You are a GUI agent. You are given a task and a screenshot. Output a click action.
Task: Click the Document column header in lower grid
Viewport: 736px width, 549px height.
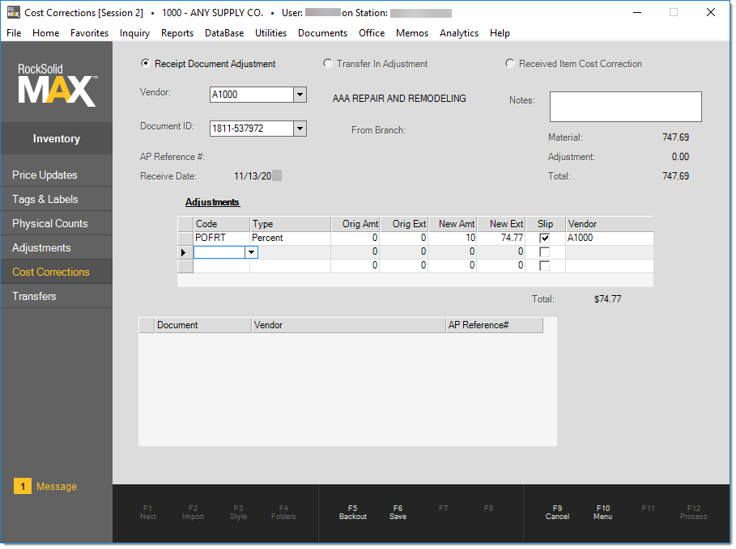click(202, 325)
